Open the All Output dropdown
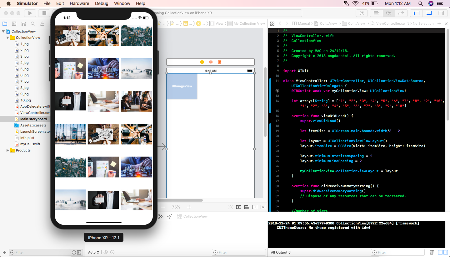 pyautogui.click(x=281, y=252)
